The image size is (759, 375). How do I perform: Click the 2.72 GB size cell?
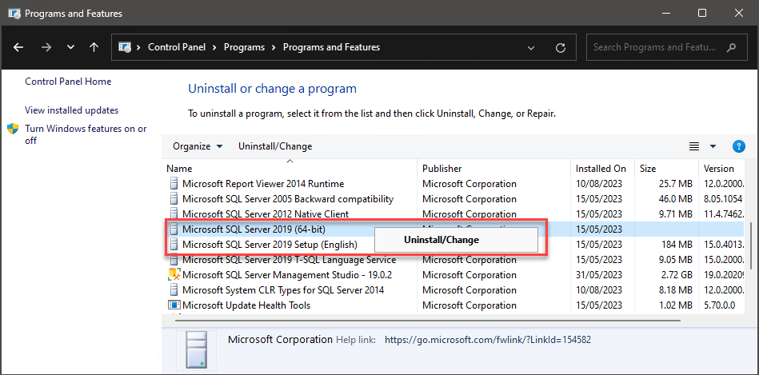pos(678,275)
